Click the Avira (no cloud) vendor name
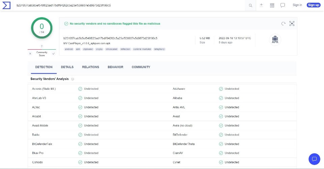Viewport: 324px width, 169px height. tap(183, 125)
